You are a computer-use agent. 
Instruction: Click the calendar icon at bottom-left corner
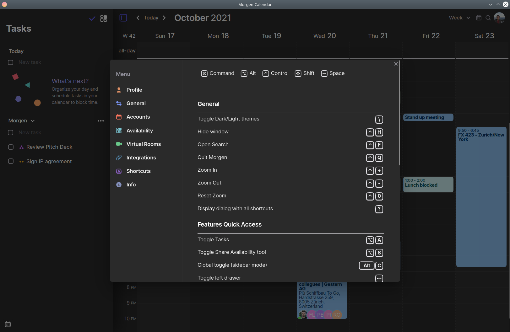[8, 324]
